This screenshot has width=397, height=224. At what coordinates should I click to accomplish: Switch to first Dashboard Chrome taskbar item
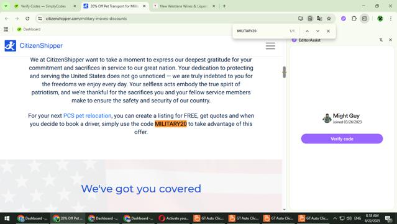point(32,218)
